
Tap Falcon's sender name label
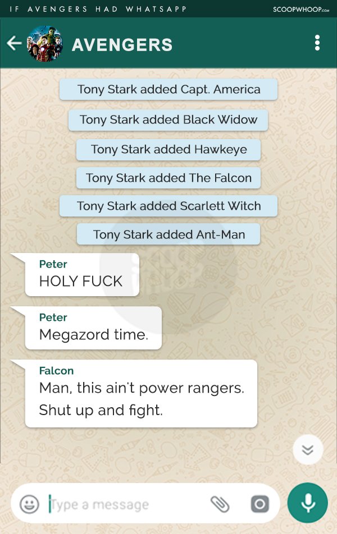56,371
